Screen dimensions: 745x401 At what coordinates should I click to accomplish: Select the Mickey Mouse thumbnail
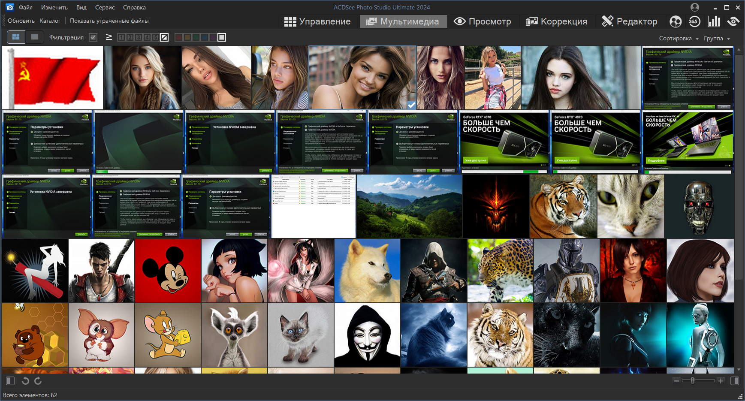tap(168, 271)
